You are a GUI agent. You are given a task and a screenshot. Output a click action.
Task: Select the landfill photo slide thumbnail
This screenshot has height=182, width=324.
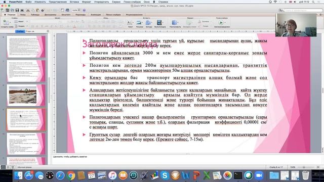[26, 95]
